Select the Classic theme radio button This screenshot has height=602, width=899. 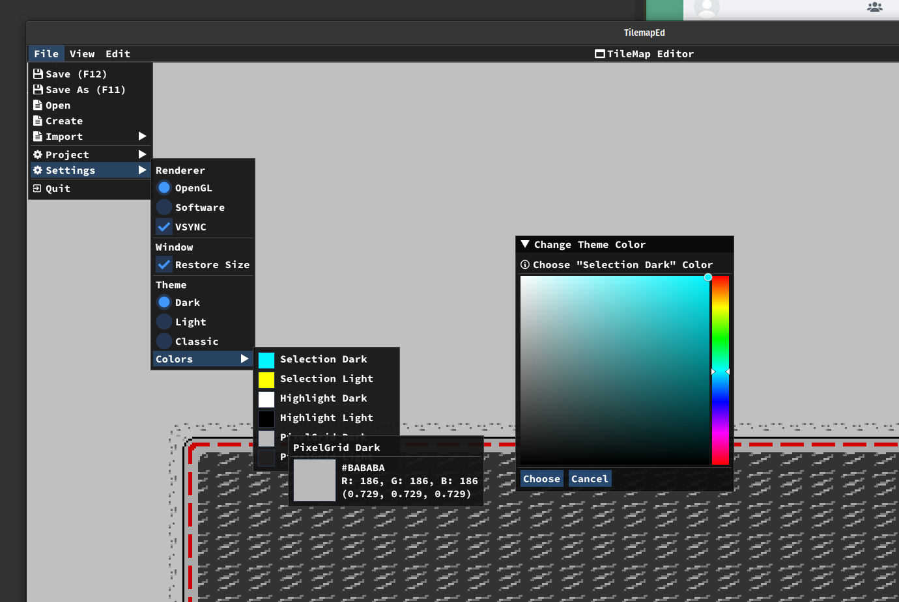point(164,341)
